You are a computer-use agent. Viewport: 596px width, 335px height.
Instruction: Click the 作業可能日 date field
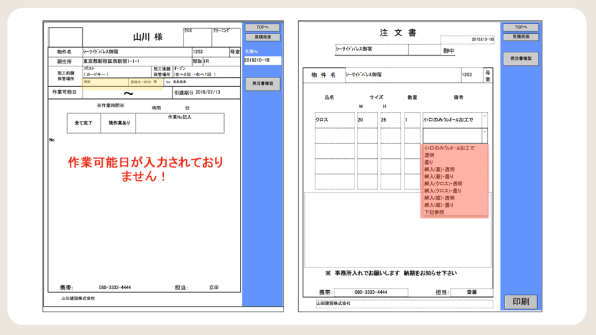coord(128,93)
